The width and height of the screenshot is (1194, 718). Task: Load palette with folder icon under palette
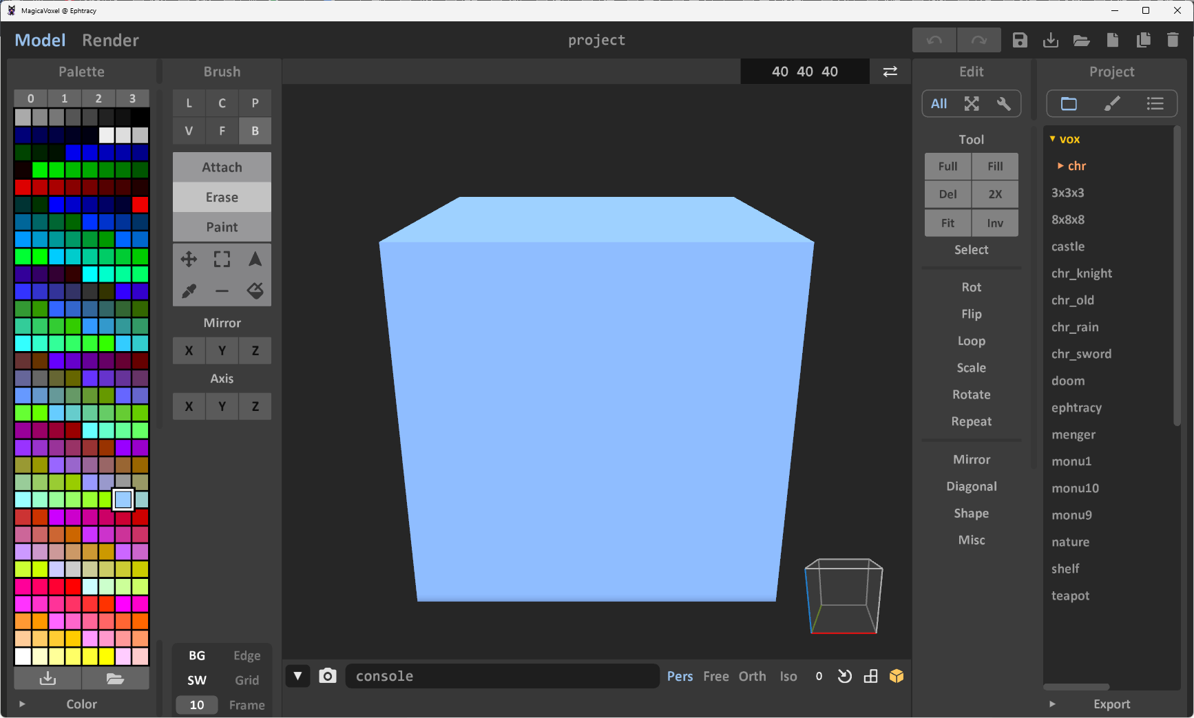point(115,679)
